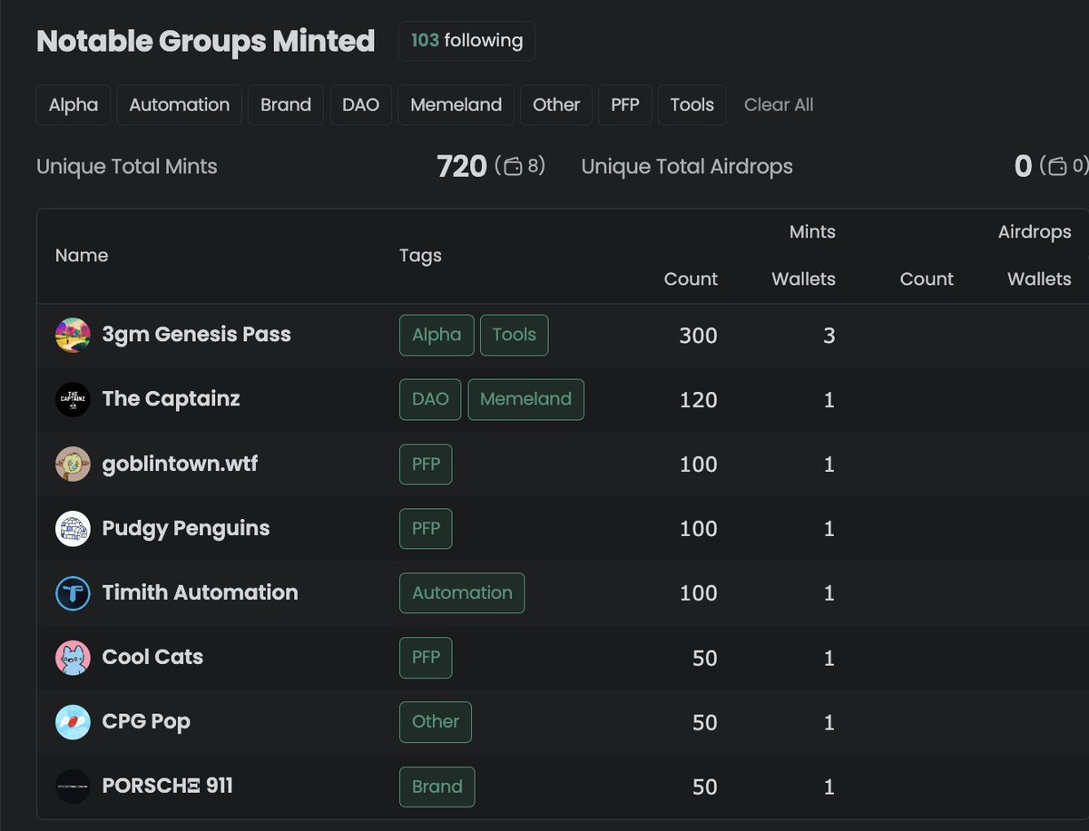Click mint count 50 in PORSCHE 911 row

705,787
